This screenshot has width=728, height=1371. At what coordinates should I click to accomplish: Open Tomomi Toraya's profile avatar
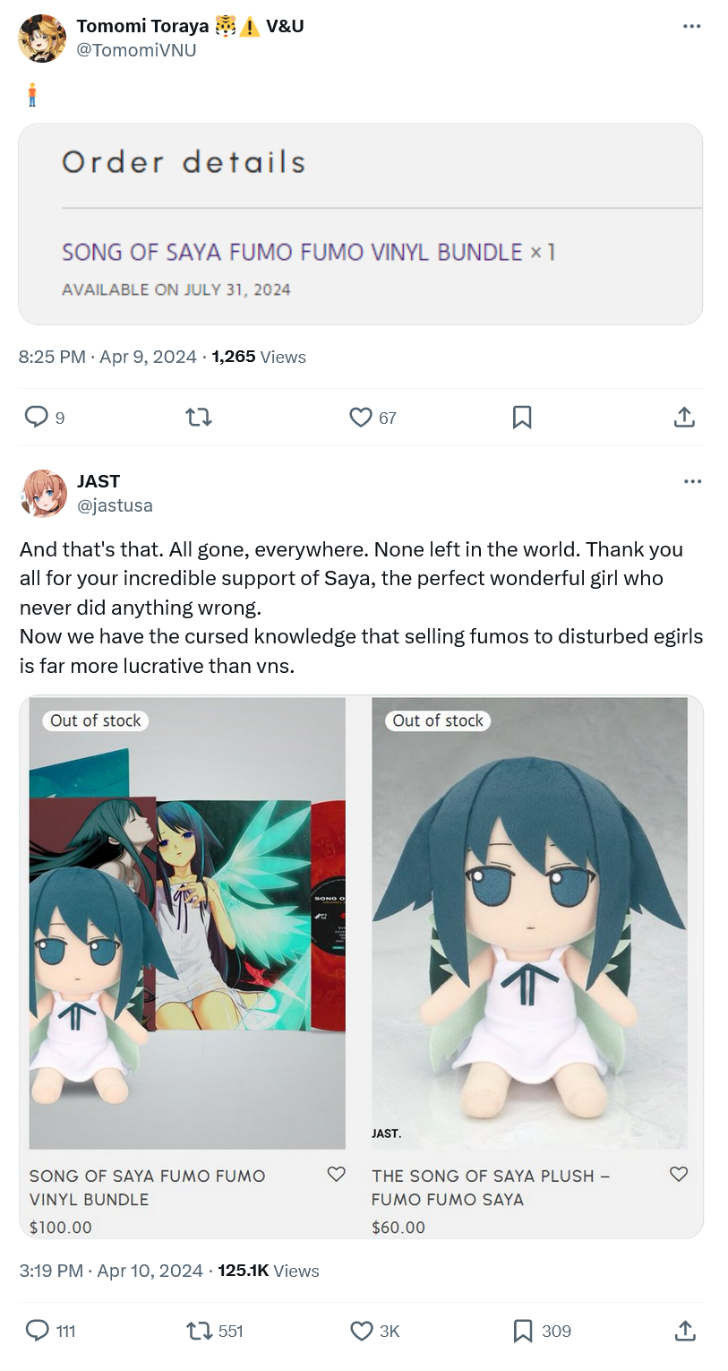42,39
